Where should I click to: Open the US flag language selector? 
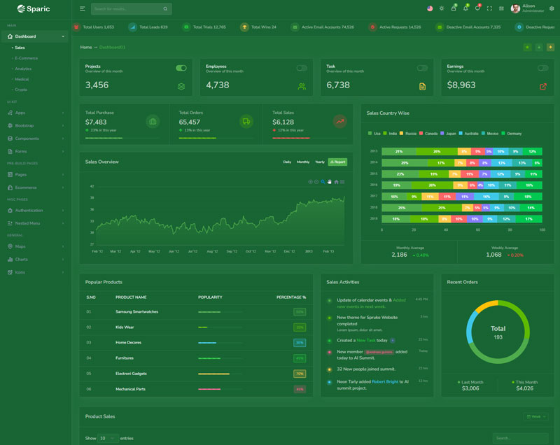pyautogui.click(x=430, y=8)
